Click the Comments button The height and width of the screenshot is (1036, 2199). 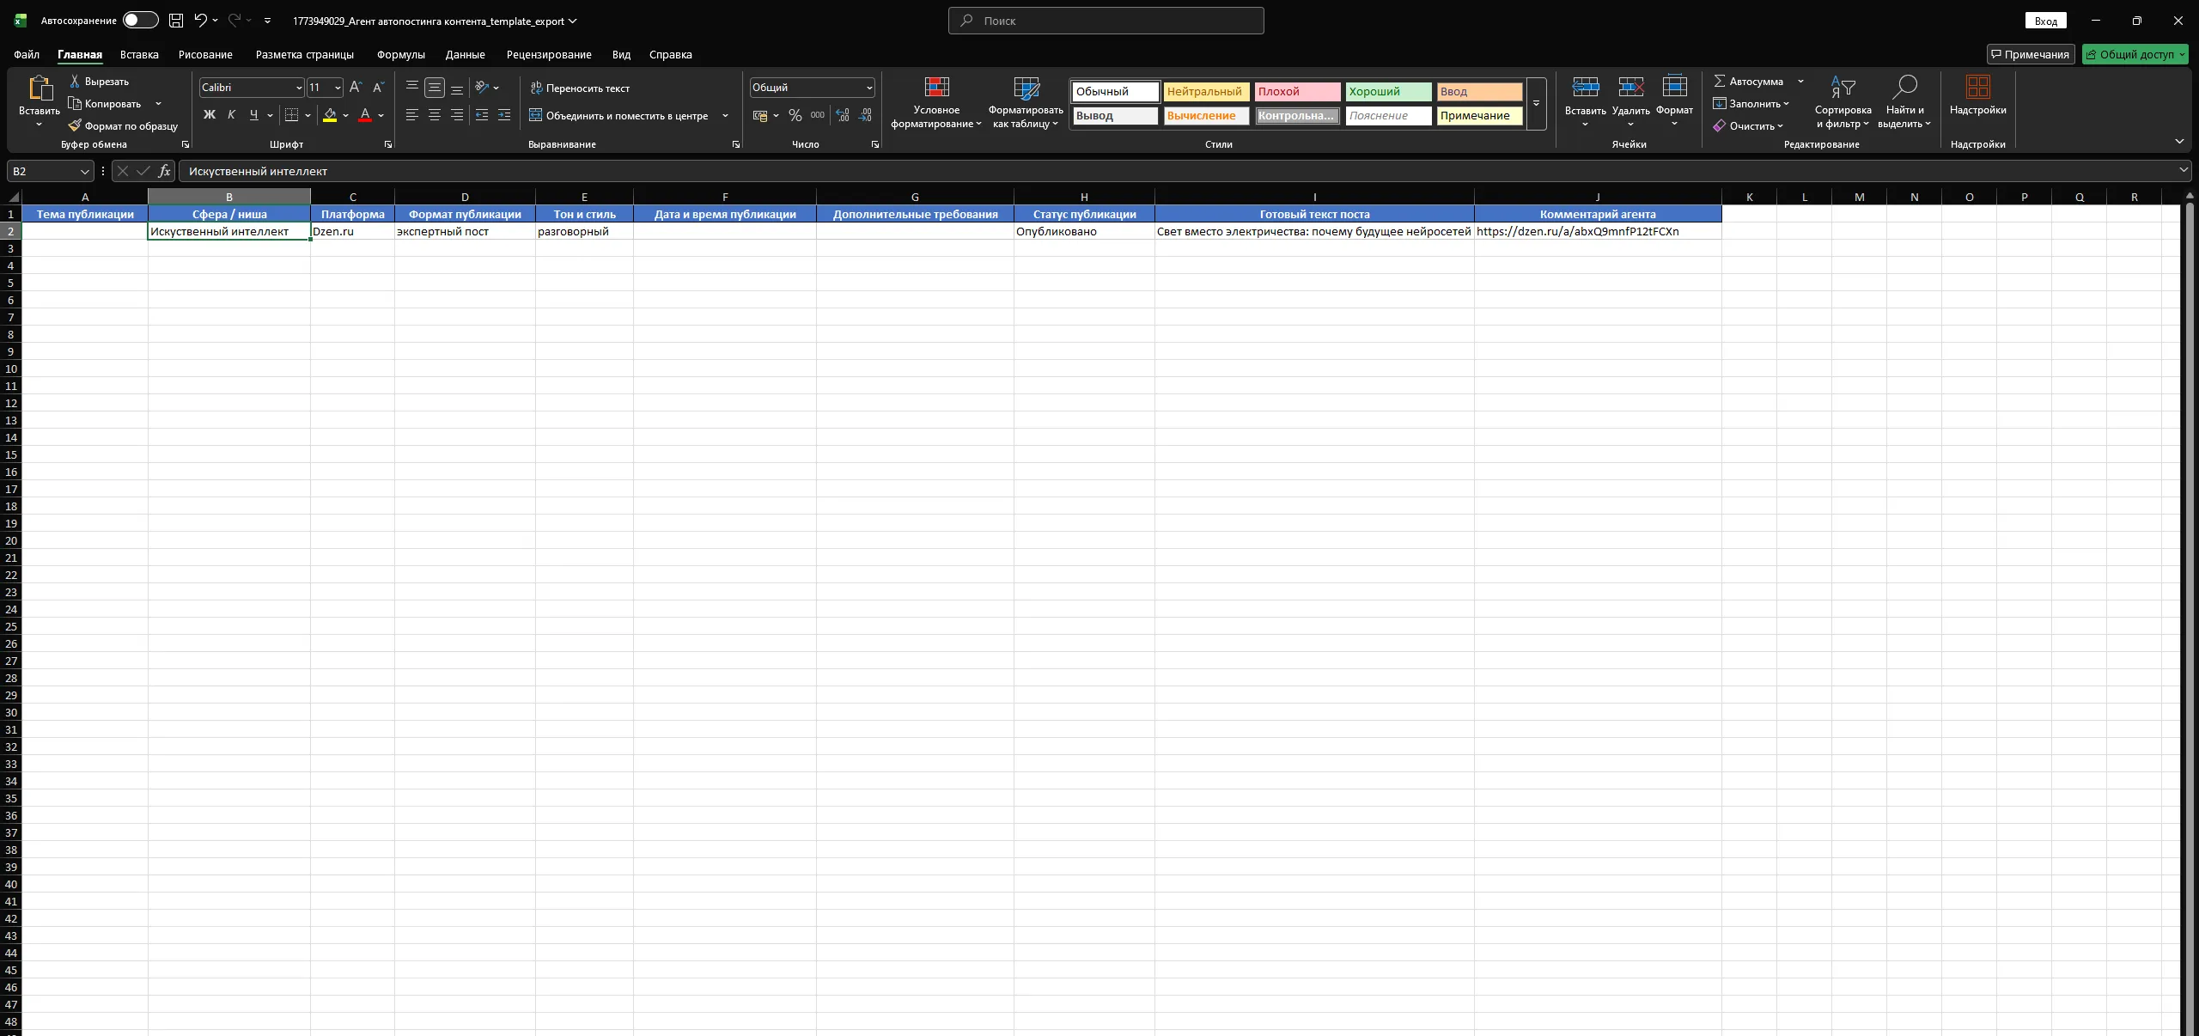[x=2030, y=54]
